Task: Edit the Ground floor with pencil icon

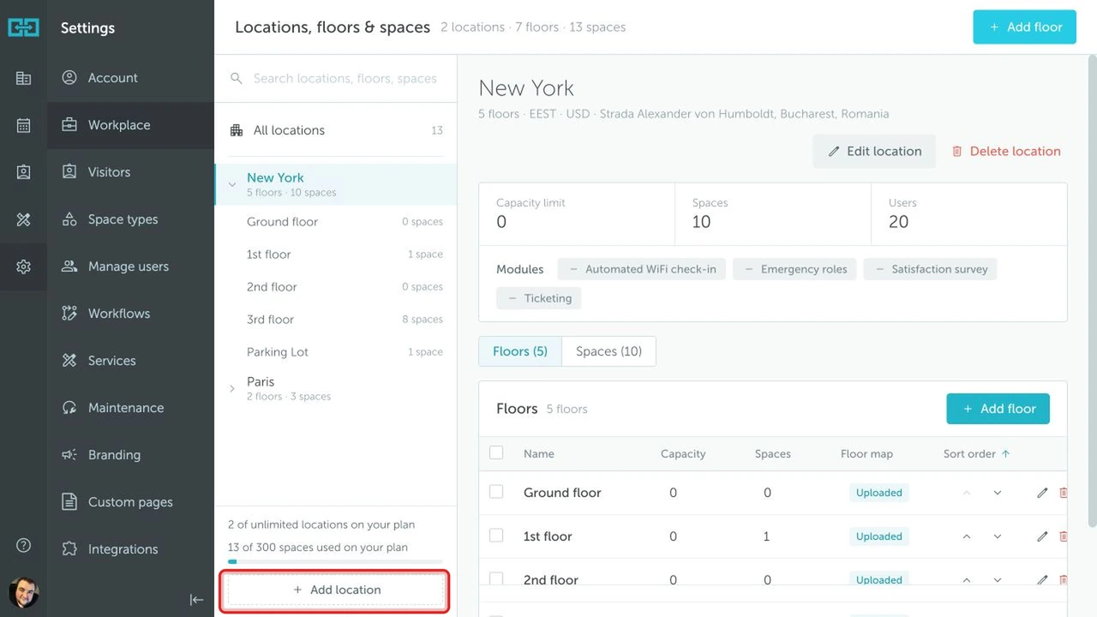Action: point(1042,493)
